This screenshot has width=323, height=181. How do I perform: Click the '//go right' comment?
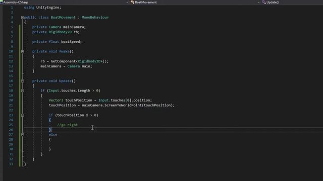click(x=67, y=125)
